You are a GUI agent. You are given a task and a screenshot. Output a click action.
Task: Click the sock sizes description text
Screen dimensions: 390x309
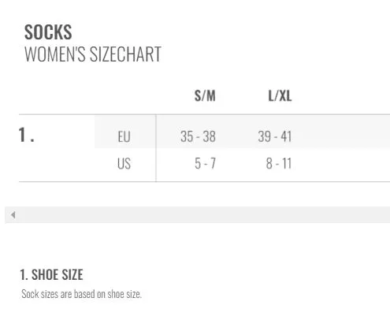[x=81, y=294]
